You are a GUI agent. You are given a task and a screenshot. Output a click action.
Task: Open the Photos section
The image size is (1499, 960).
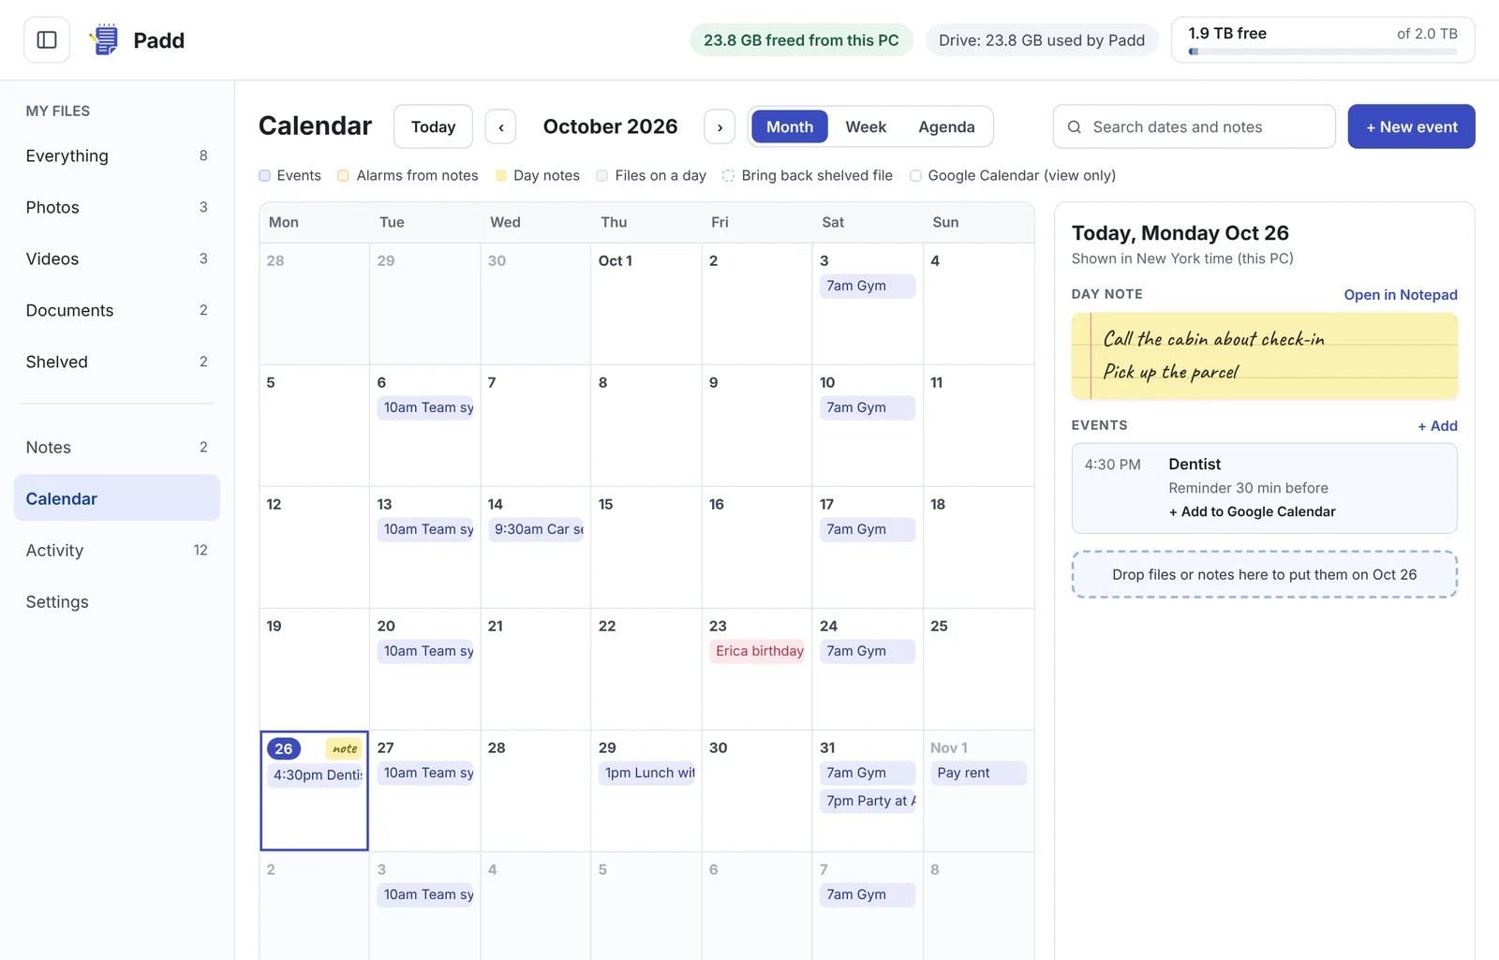coord(117,208)
